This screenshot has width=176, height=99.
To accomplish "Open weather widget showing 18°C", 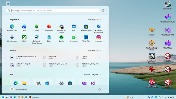I will (x=130, y=97).
